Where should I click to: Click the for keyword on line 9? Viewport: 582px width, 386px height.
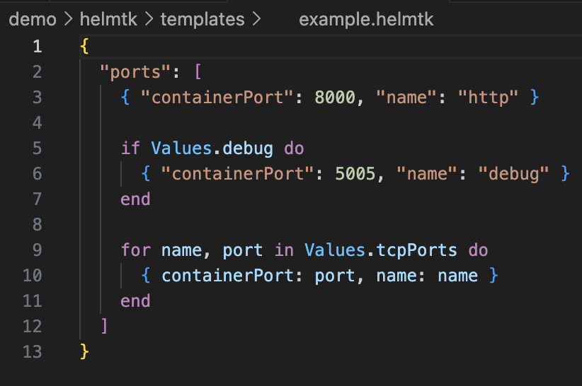135,250
